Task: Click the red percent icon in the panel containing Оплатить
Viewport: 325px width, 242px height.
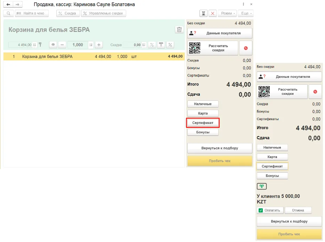Action: pos(315,92)
